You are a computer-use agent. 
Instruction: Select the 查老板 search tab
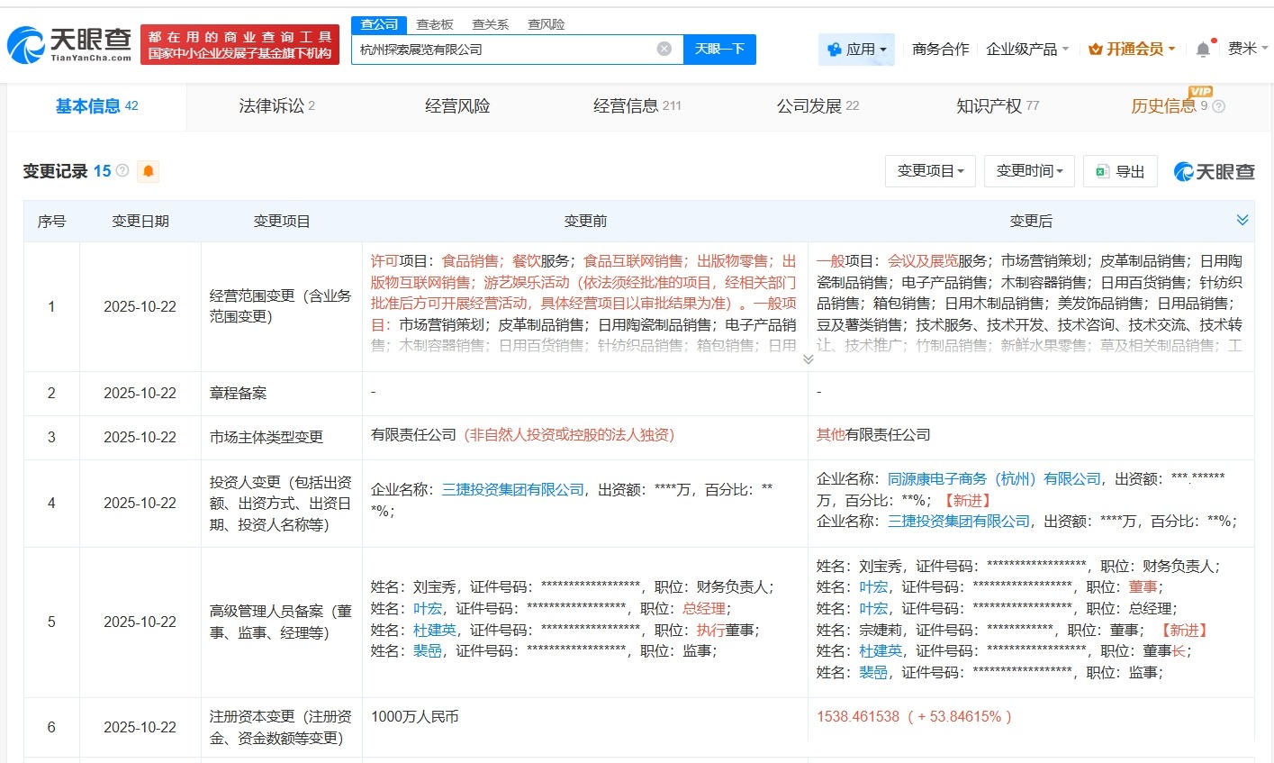(437, 24)
